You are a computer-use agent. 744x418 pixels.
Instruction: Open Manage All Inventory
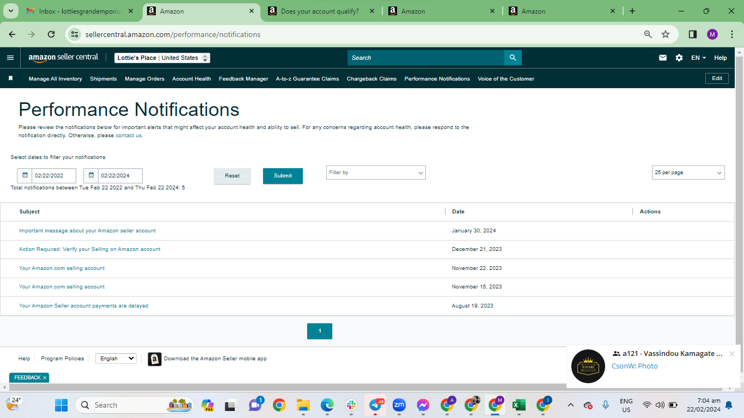[56, 79]
